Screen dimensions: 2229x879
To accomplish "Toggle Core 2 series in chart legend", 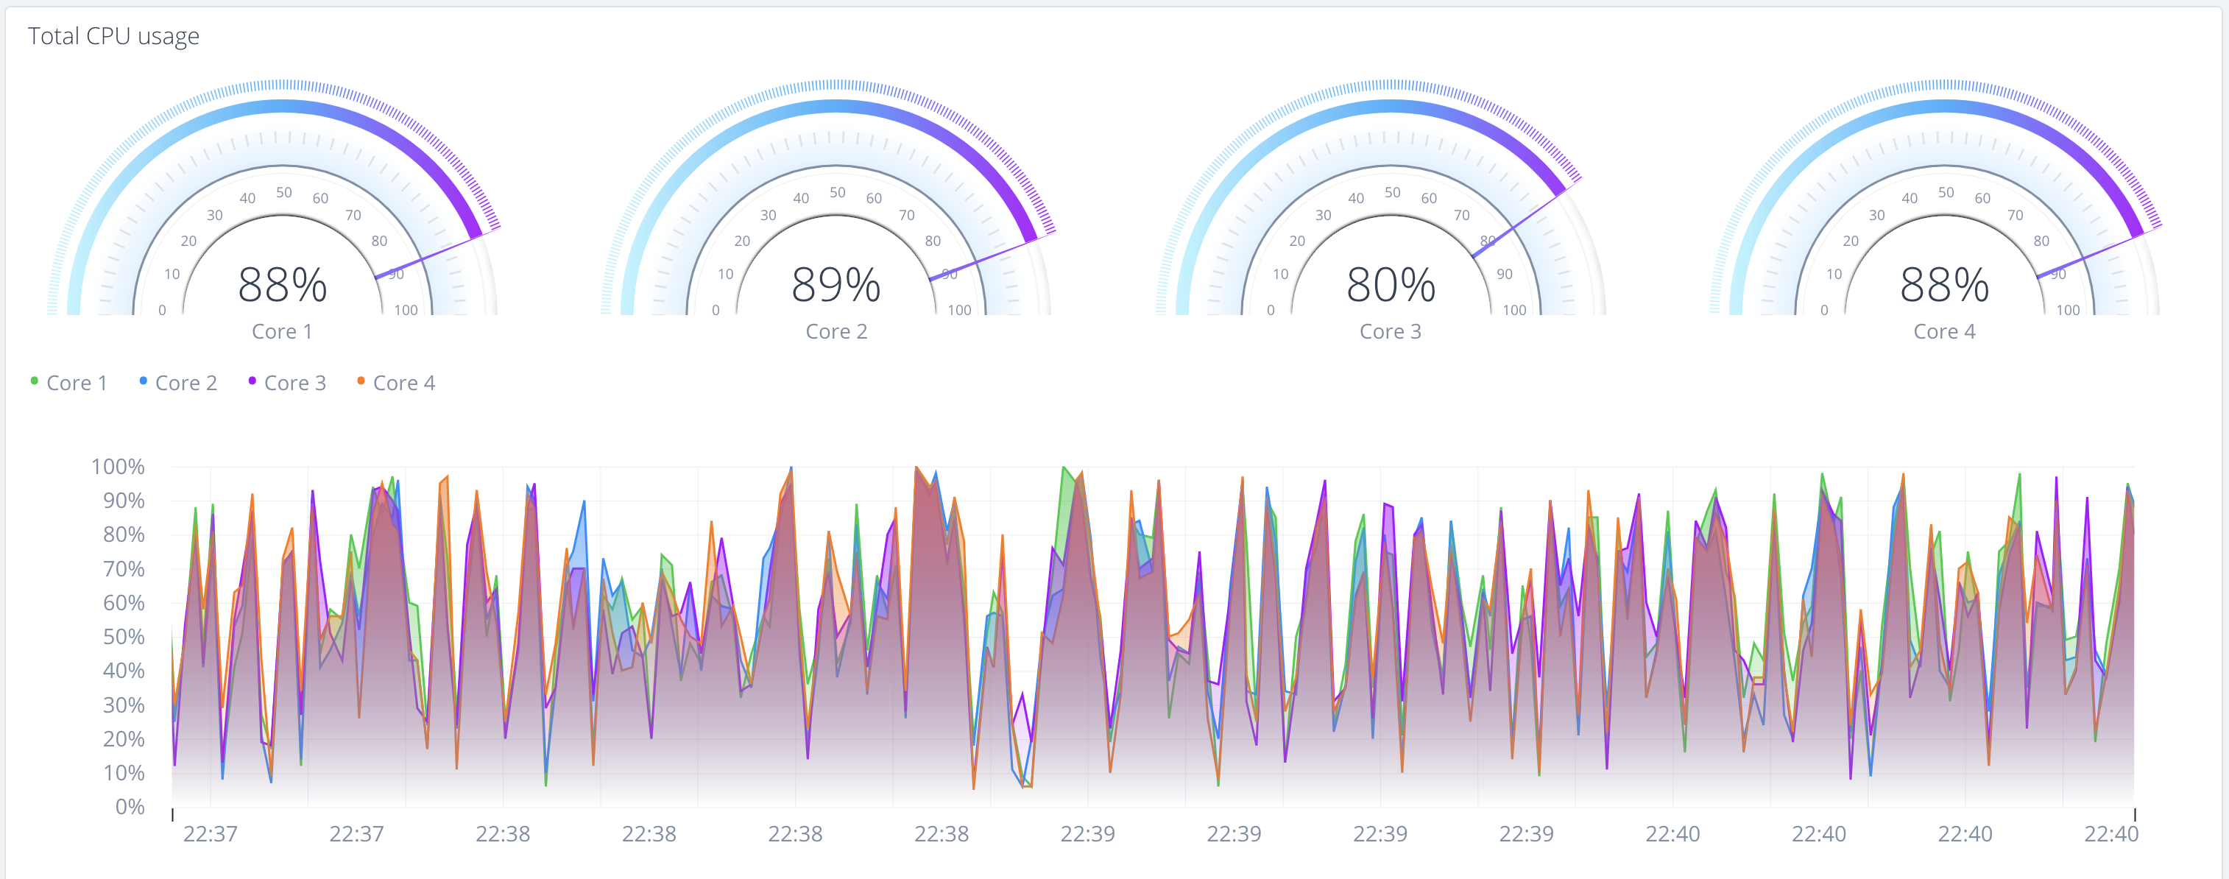I will click(x=178, y=384).
